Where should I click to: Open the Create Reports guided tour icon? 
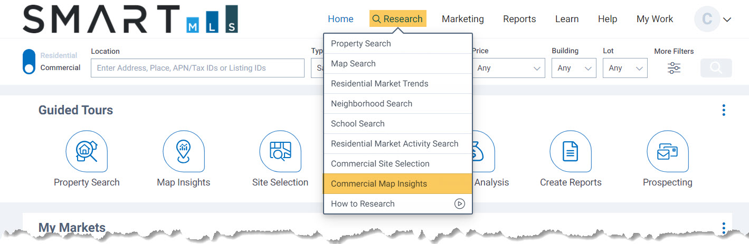[x=571, y=151]
